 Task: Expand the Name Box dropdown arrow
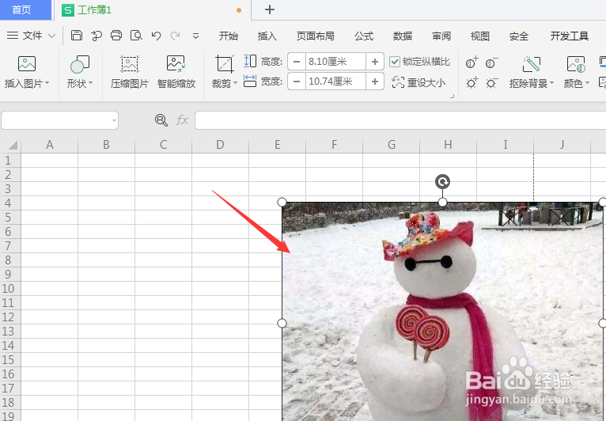114,120
